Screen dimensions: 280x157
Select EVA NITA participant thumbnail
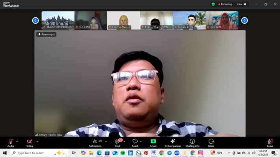click(x=222, y=20)
